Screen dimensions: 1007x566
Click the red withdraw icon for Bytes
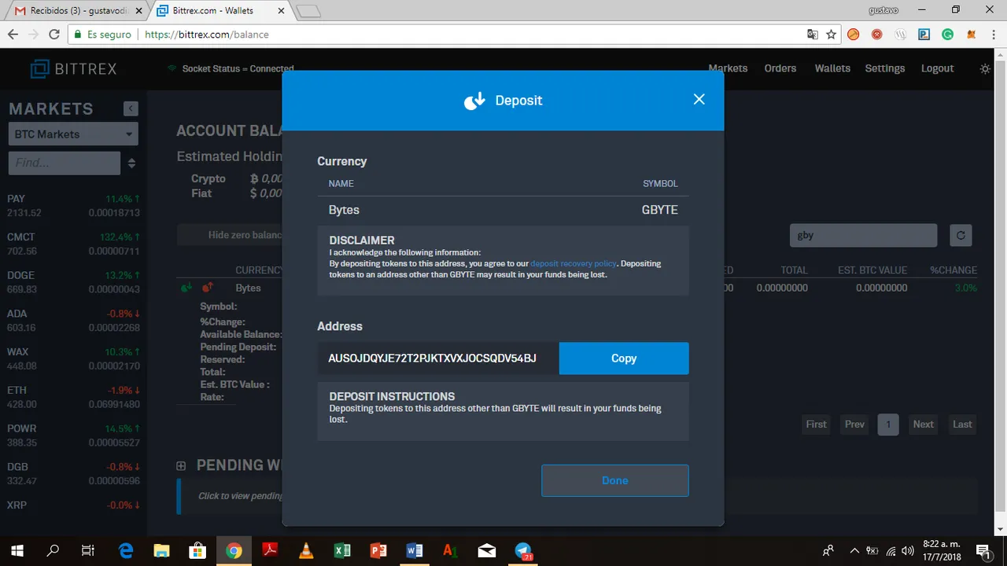(x=208, y=289)
